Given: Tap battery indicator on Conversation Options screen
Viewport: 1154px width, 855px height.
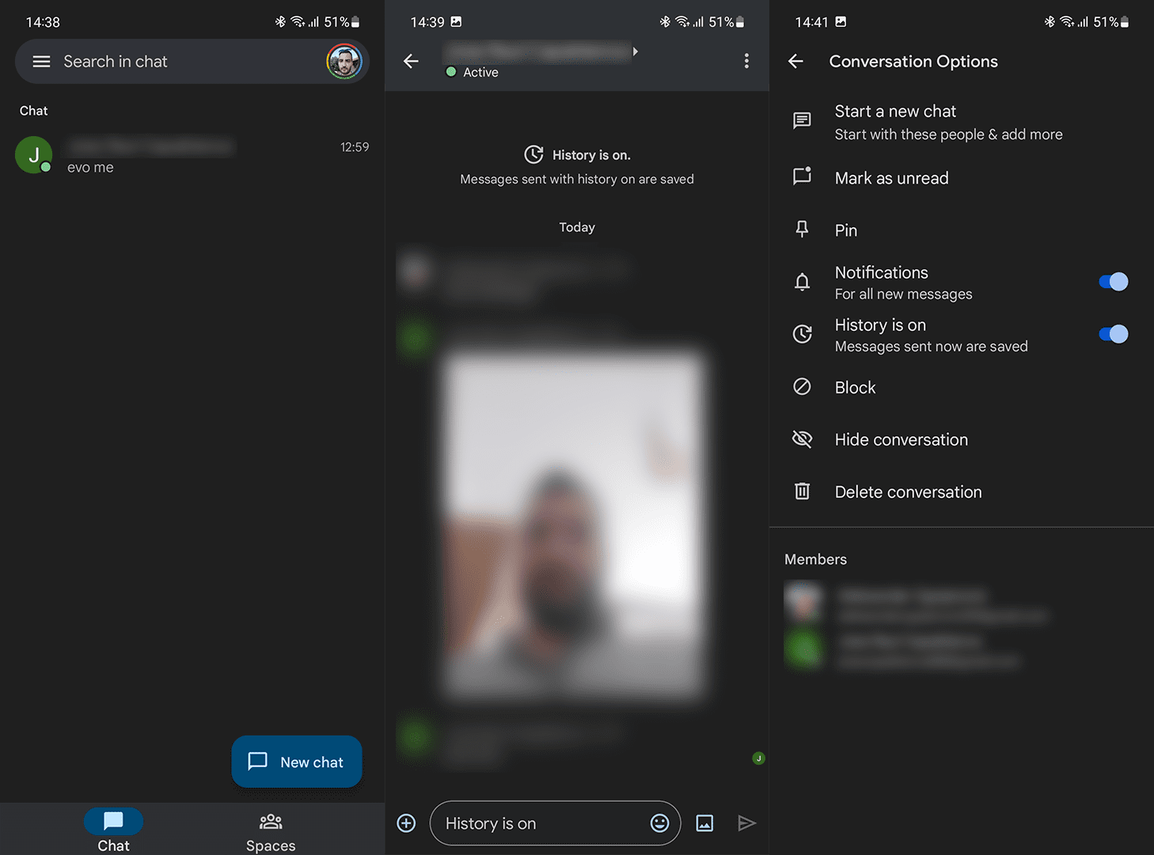Looking at the screenshot, I should pyautogui.click(x=1125, y=22).
